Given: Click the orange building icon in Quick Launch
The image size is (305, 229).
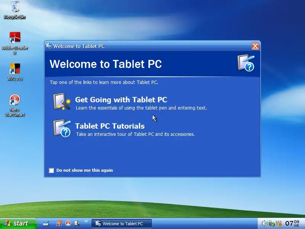Looking at the screenshot, I should point(59,223).
